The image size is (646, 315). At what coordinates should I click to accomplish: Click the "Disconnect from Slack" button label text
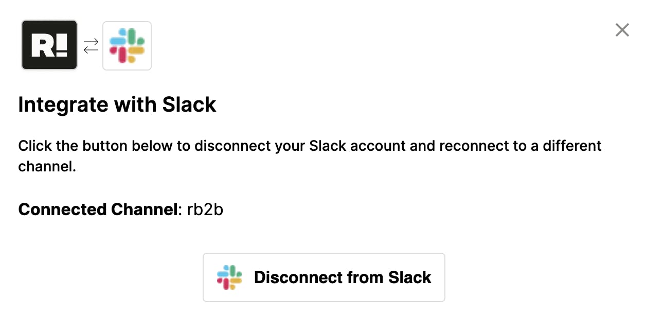point(343,277)
